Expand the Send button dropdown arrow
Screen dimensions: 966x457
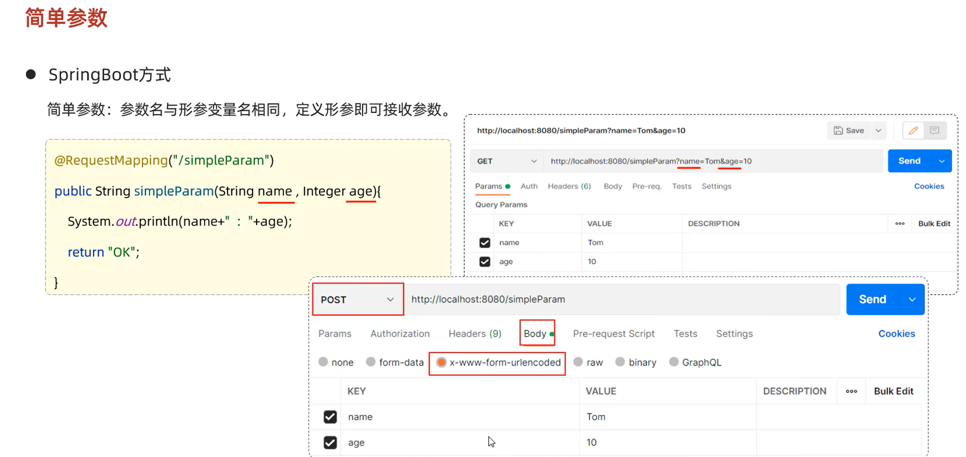click(913, 299)
